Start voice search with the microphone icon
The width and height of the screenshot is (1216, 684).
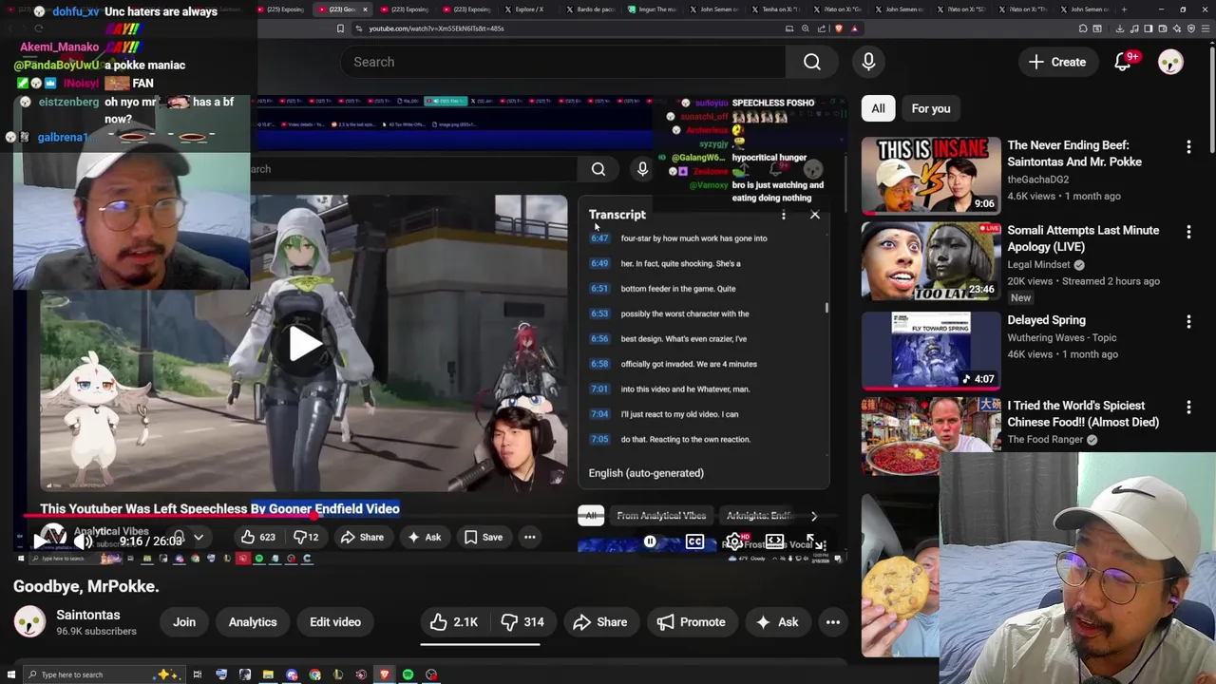point(868,62)
